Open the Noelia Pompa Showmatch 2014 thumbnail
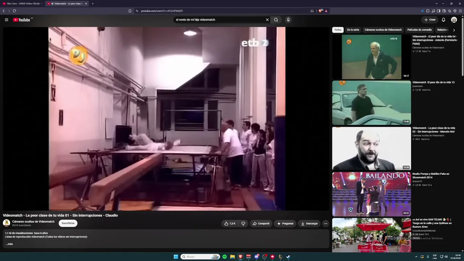 pos(372,194)
